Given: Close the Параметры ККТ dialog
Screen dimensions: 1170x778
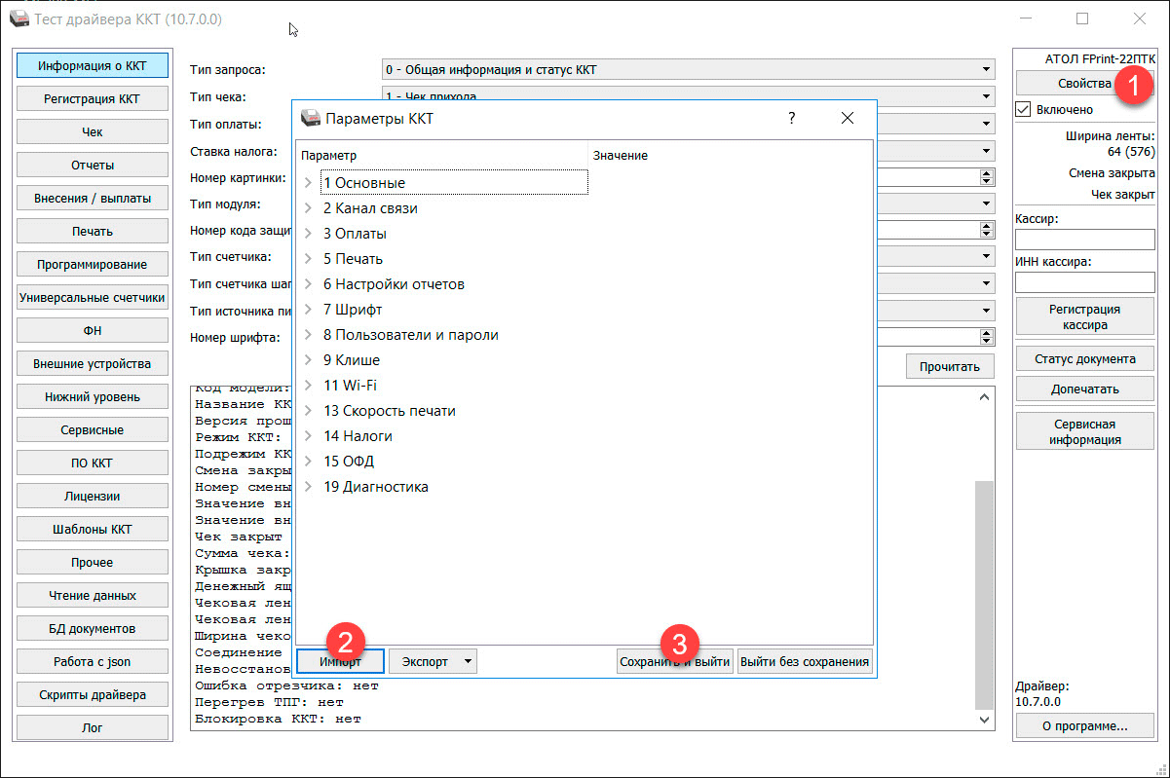Looking at the screenshot, I should (x=847, y=118).
